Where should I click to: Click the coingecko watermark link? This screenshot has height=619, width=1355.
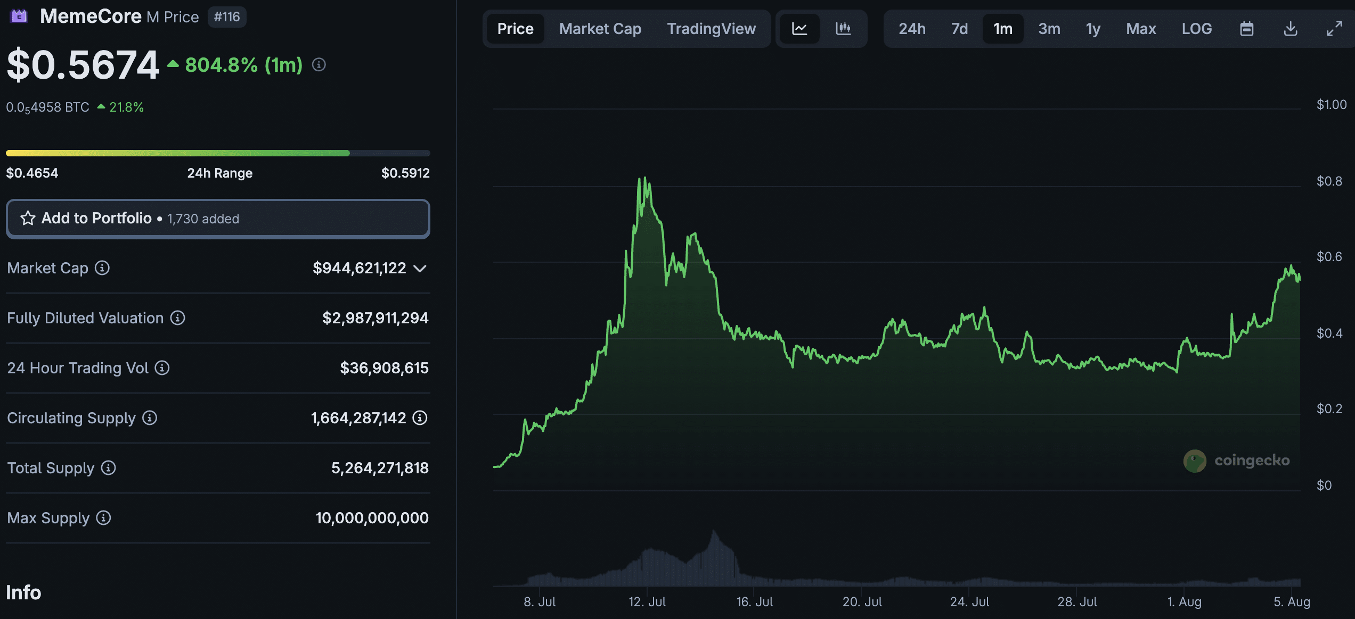[x=1237, y=461]
